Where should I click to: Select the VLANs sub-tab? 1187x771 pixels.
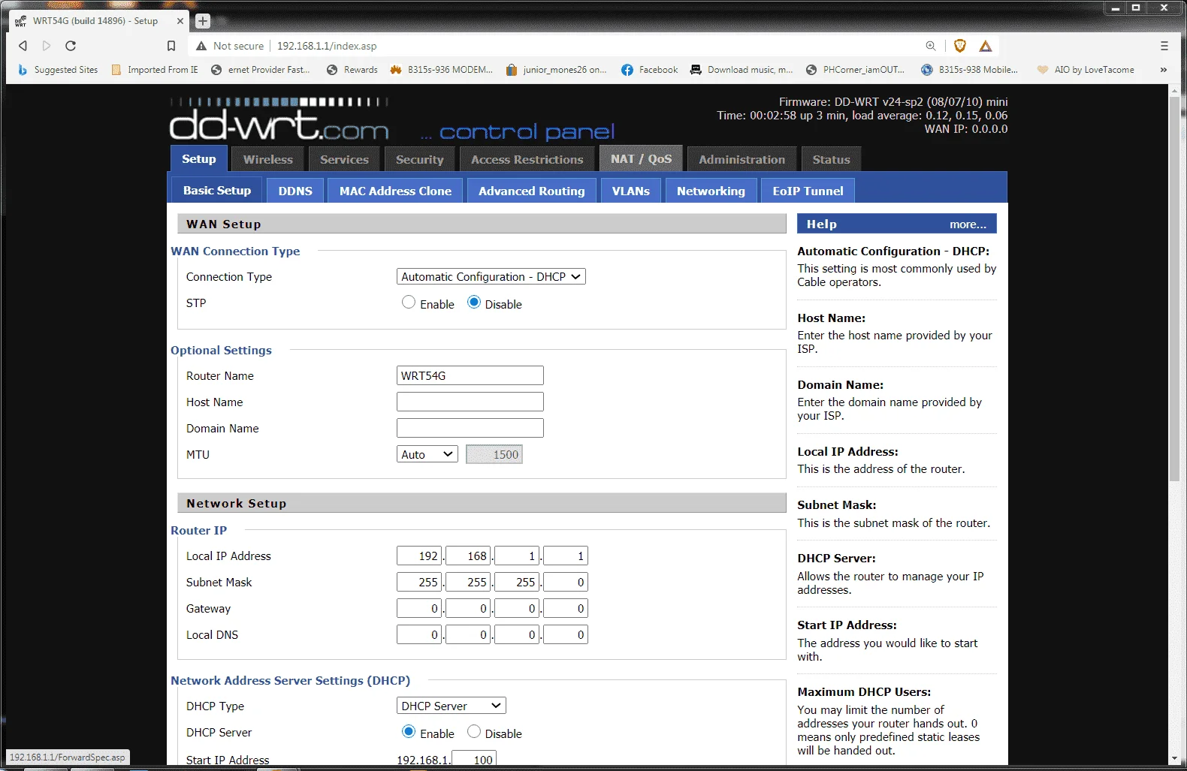tap(631, 191)
